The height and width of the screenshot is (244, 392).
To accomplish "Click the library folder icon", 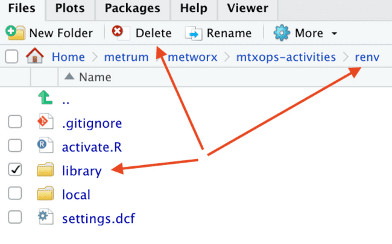I will 45,169.
